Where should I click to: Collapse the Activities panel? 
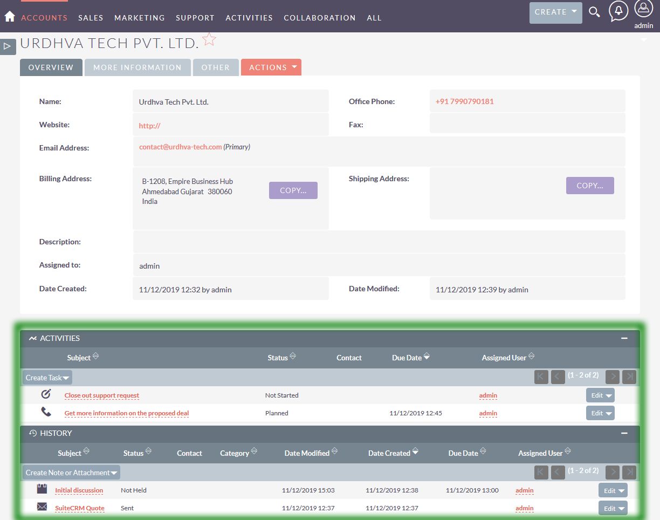coord(624,338)
